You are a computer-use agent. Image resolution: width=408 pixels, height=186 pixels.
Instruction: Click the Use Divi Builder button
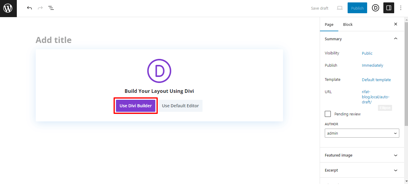click(x=135, y=105)
